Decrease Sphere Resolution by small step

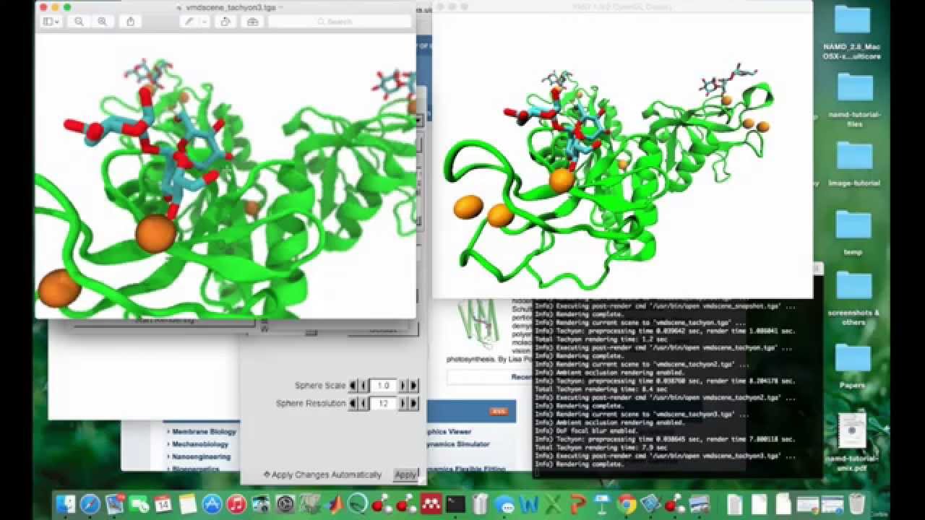[363, 404]
